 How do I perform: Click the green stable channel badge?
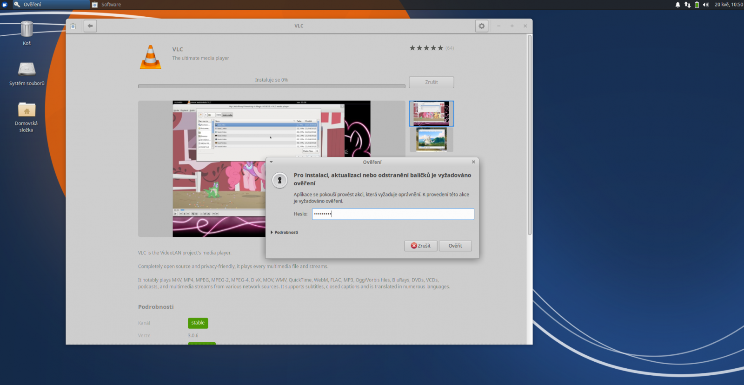(198, 323)
